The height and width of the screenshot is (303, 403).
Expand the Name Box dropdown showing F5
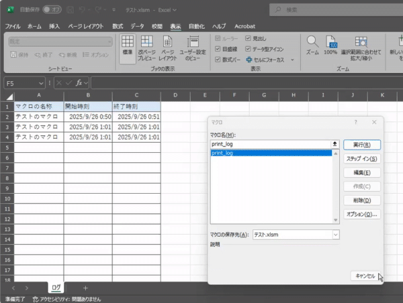[40, 83]
